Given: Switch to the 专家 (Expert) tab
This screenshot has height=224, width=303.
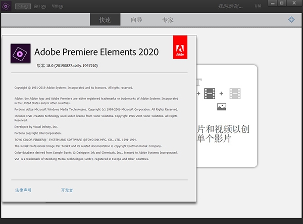Looking at the screenshot, I should pyautogui.click(x=168, y=20).
